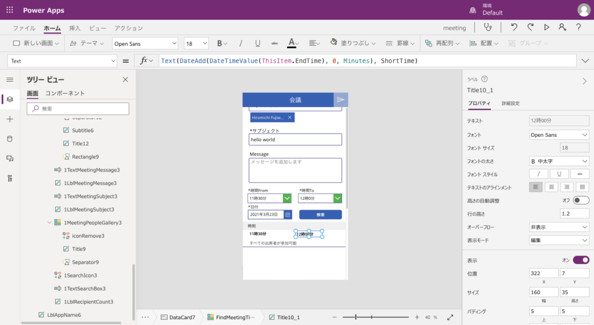Toggle the visible (表示) switch
The height and width of the screenshot is (325, 594).
(x=581, y=260)
